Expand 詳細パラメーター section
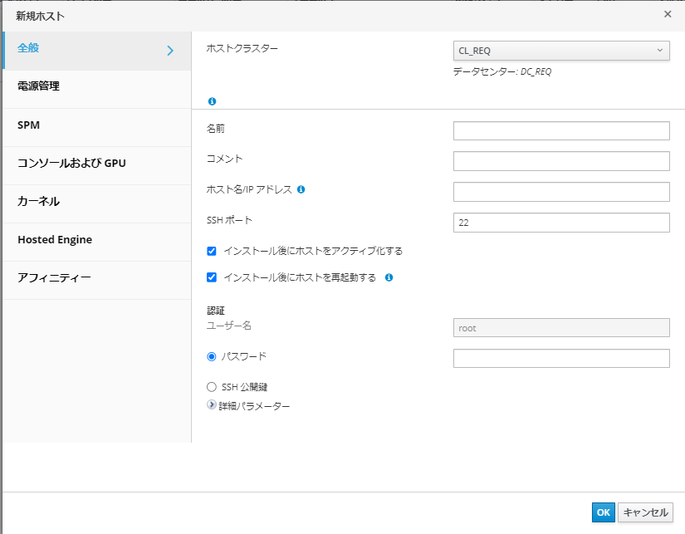This screenshot has height=534, width=685. pos(212,406)
